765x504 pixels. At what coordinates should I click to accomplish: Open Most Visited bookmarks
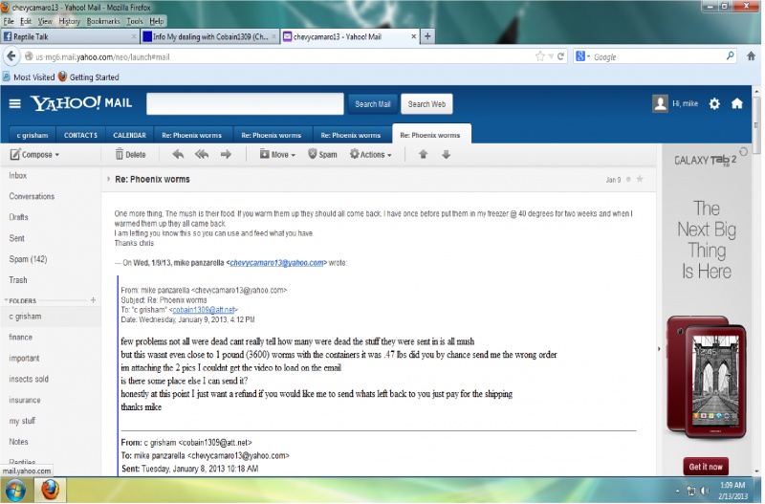pyautogui.click(x=29, y=77)
